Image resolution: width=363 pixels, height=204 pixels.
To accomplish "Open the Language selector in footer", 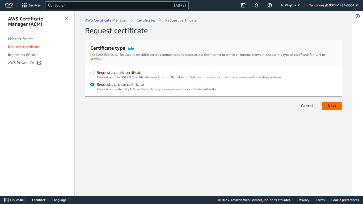I will pos(59,200).
